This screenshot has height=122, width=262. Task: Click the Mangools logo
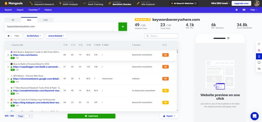point(13,3)
